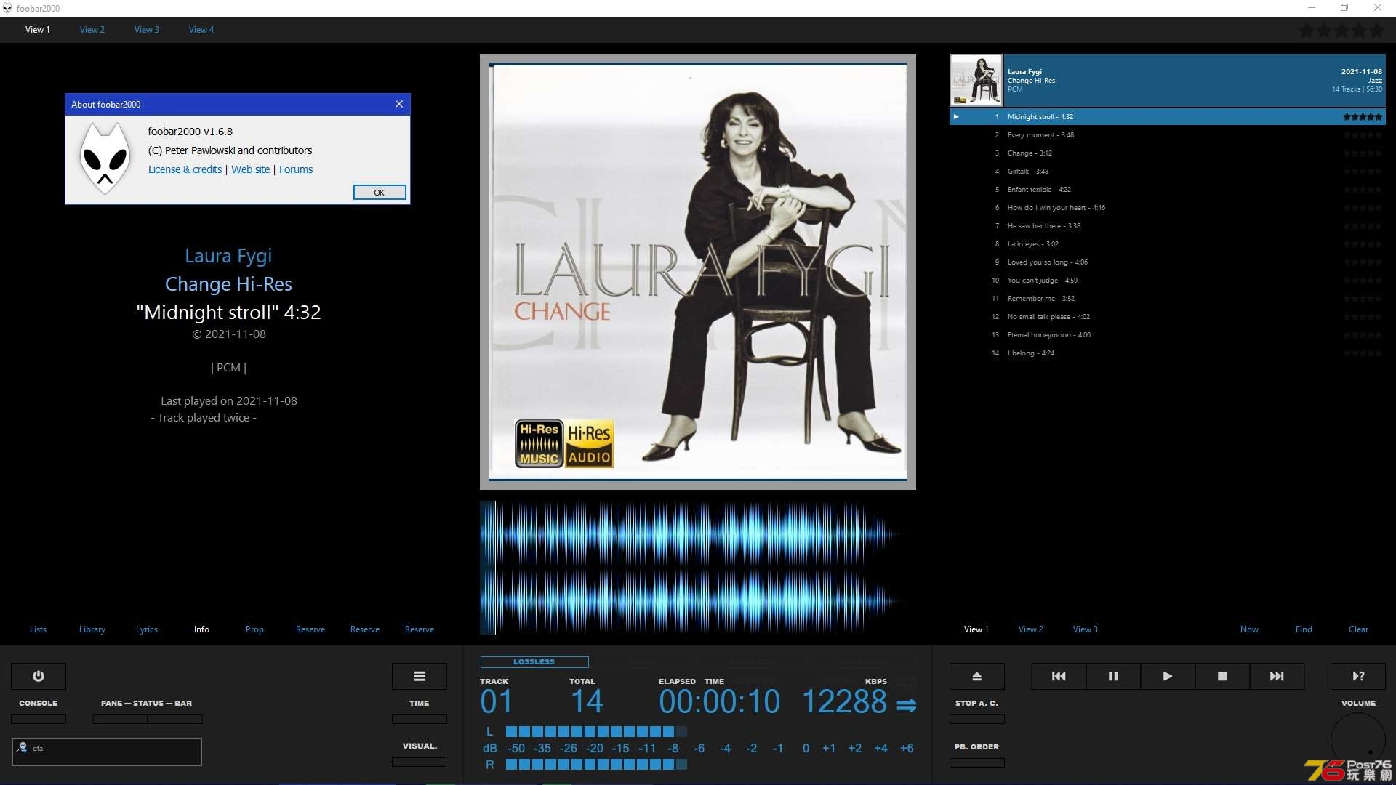Switch to View 2 tab at top
The height and width of the screenshot is (785, 1396).
click(x=92, y=30)
